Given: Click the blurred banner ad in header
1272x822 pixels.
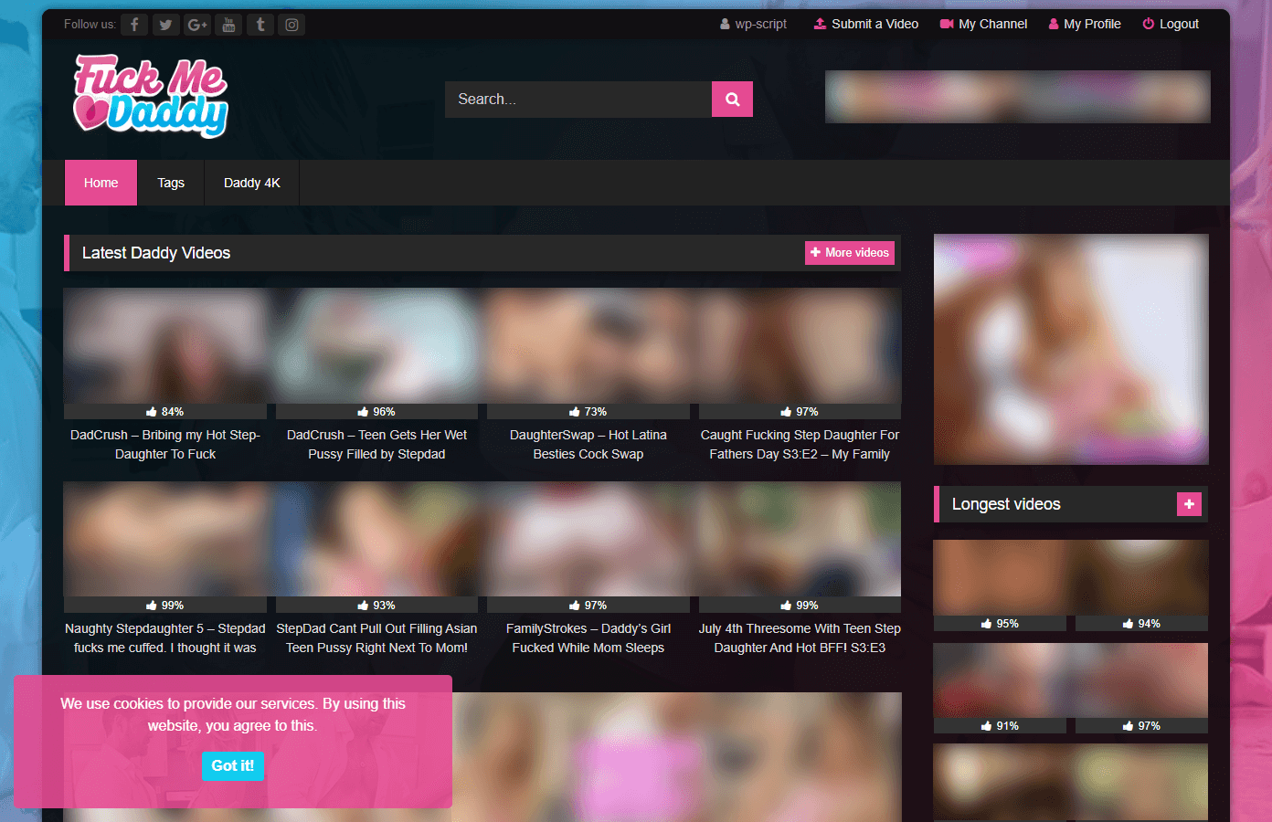Looking at the screenshot, I should tap(1018, 97).
